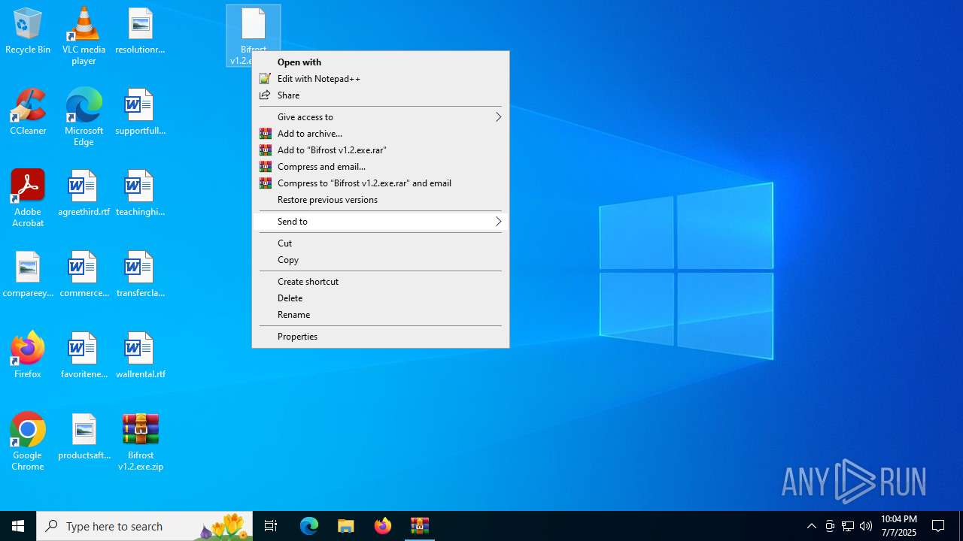Open Properties from the context menu
This screenshot has width=963, height=541.
(380, 337)
